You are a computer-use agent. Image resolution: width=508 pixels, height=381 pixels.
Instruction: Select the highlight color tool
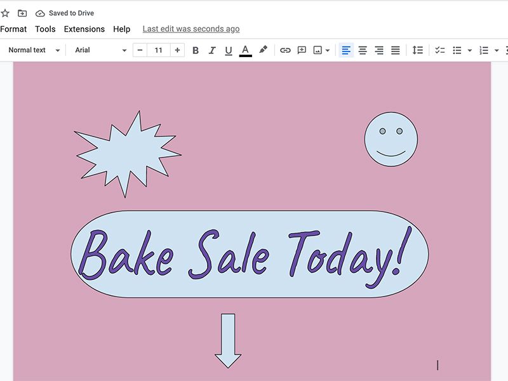pyautogui.click(x=263, y=50)
